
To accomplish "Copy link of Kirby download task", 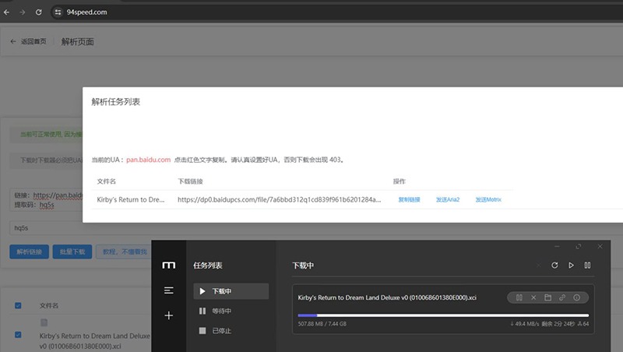I will pos(562,297).
